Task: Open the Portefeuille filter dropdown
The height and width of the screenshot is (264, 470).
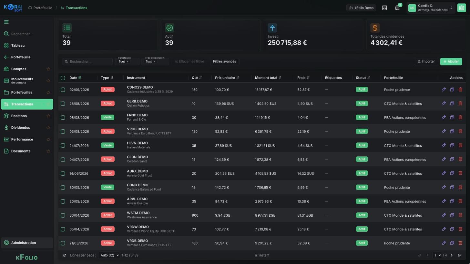Action: 127,62
